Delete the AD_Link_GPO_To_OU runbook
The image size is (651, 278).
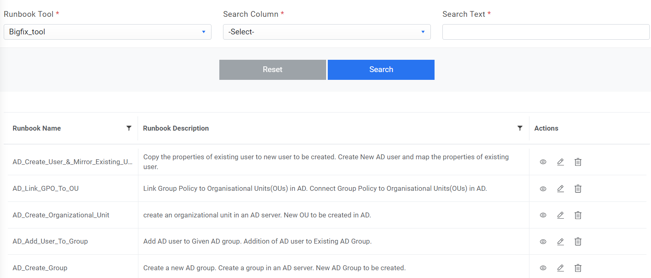tap(578, 189)
